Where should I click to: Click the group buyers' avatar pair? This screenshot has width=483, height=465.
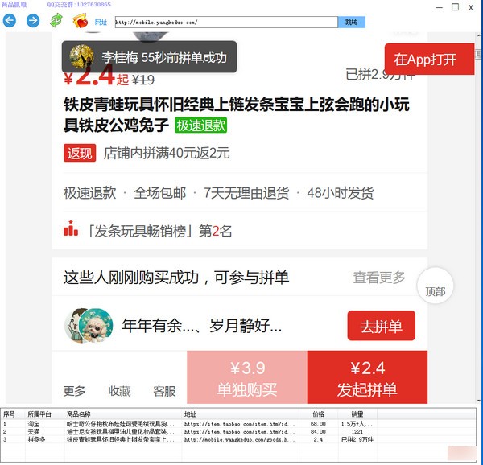pos(88,326)
